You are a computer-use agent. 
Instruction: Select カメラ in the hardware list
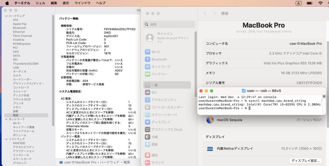[17, 75]
